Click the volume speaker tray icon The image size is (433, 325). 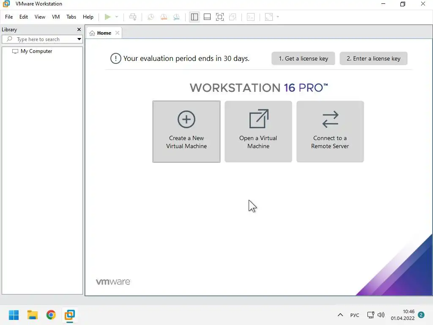tap(381, 315)
